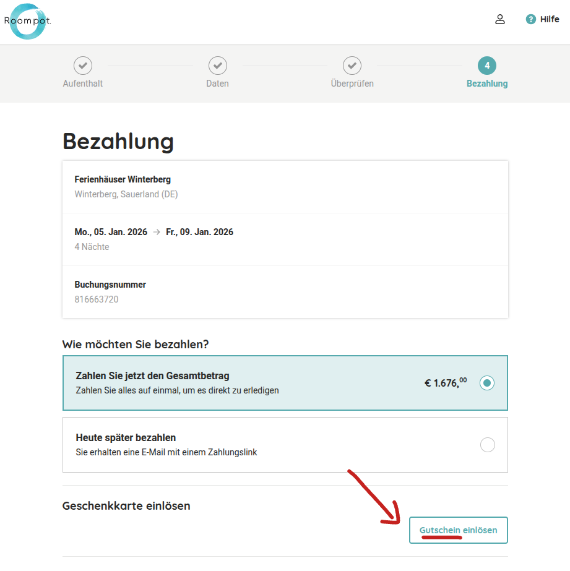This screenshot has width=570, height=571.
Task: Click the Aufenthalt checkmark step icon
Action: pyautogui.click(x=82, y=65)
